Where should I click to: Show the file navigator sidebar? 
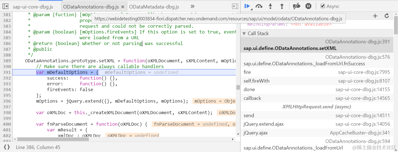point(5,6)
